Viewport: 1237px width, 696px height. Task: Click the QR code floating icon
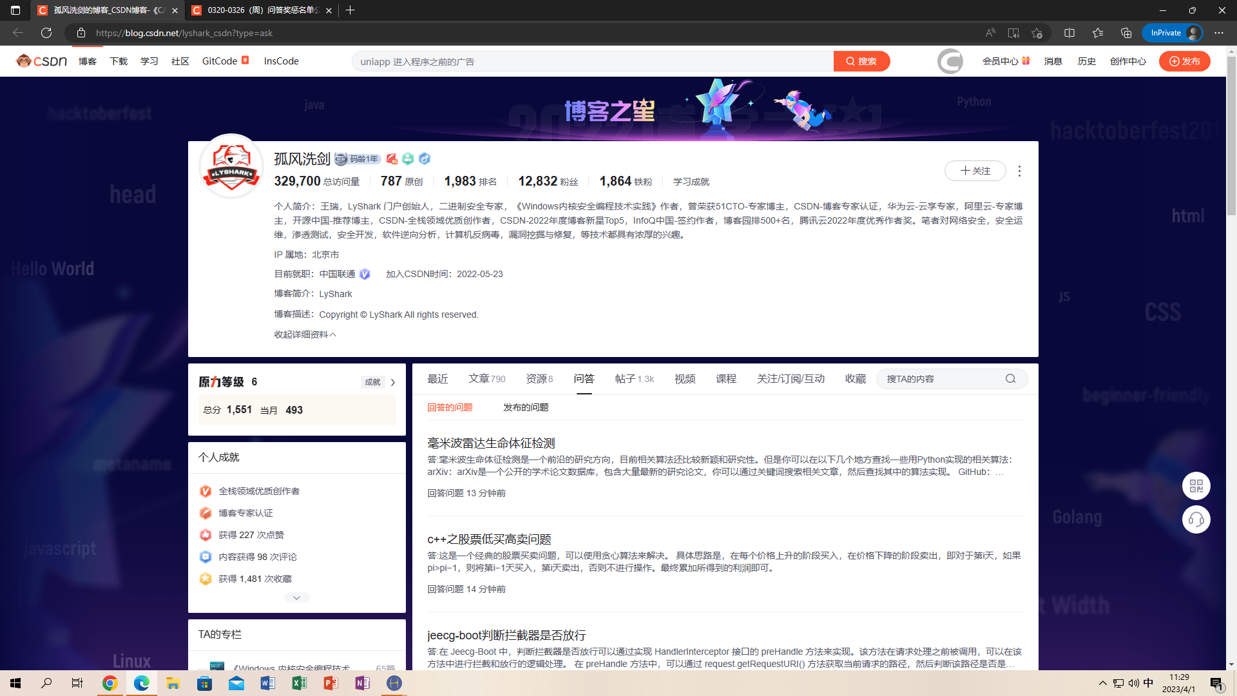1196,486
